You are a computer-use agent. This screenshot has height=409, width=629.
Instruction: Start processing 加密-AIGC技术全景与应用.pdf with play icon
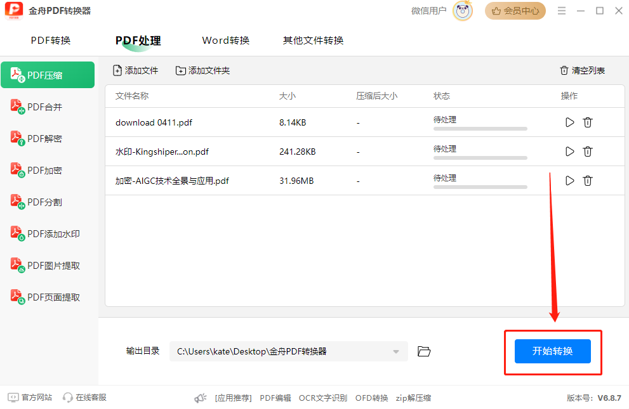click(569, 181)
